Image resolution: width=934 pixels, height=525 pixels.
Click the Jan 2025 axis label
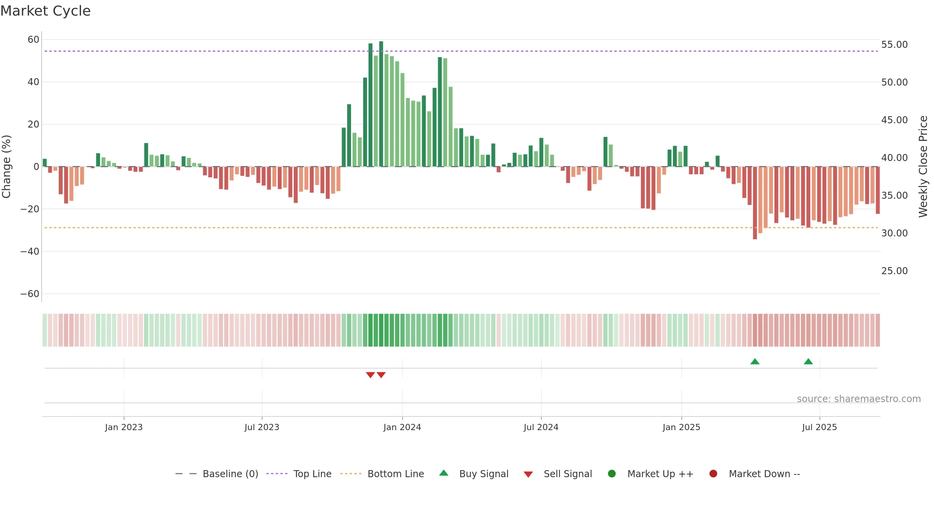[x=681, y=427]
